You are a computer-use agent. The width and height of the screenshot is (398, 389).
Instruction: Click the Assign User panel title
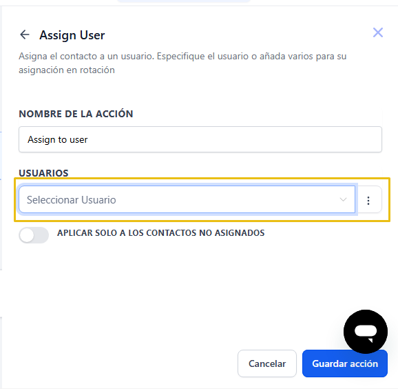(72, 35)
